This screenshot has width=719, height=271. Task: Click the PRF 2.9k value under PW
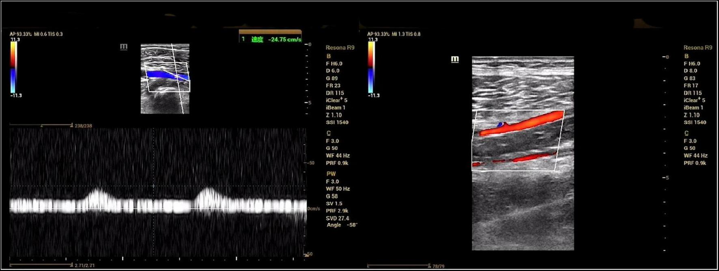pyautogui.click(x=337, y=211)
